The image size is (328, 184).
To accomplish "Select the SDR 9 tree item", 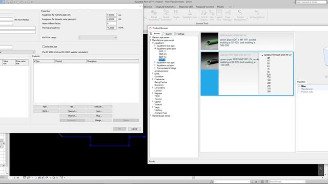I will point(162,60).
